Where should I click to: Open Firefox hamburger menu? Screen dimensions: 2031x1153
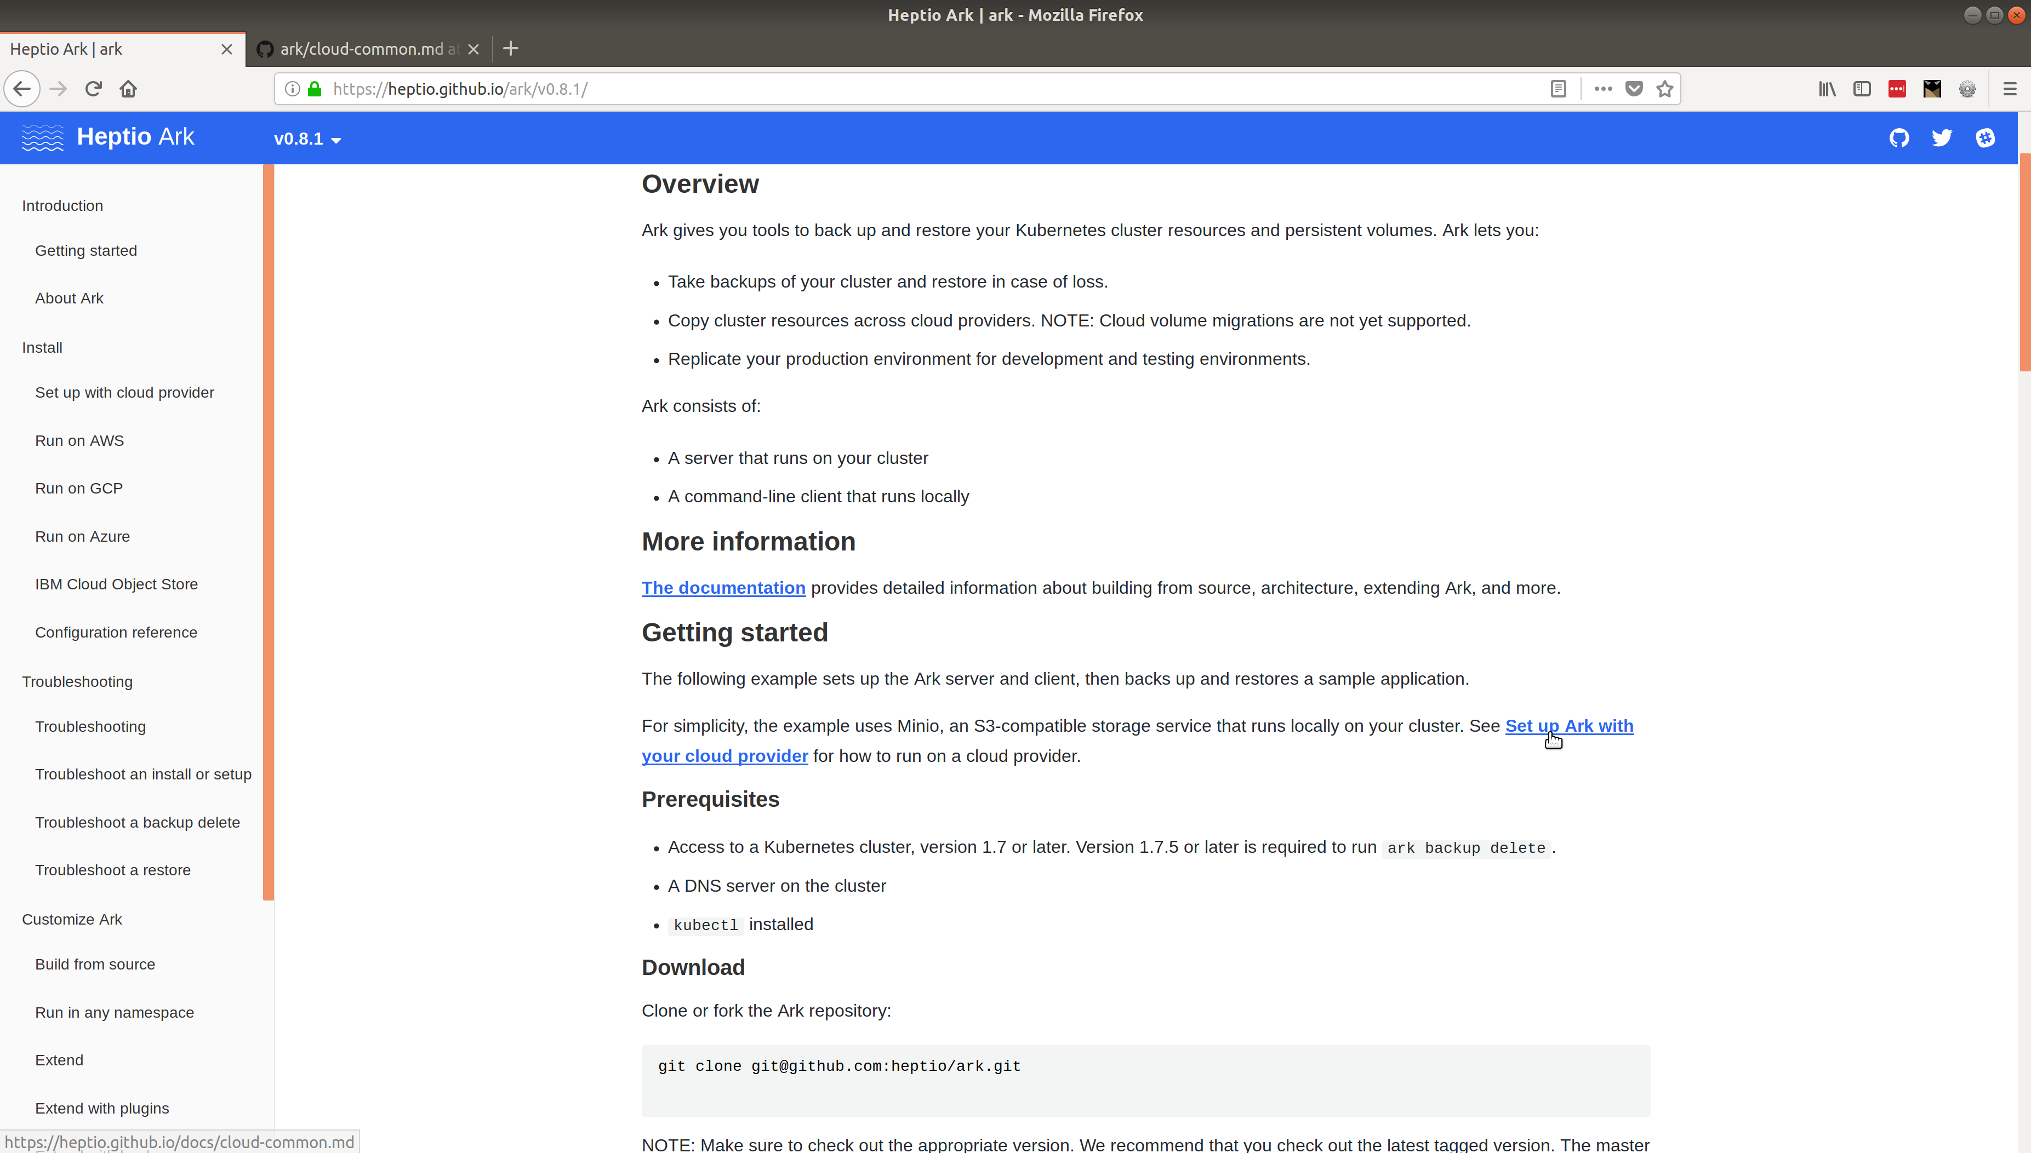click(2009, 89)
